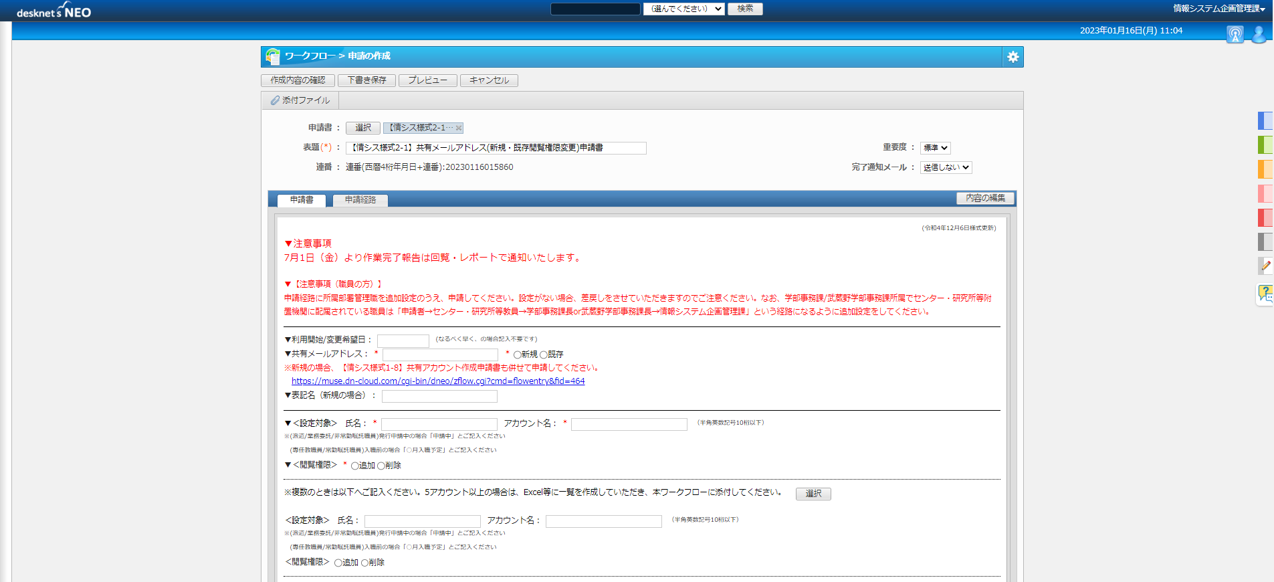
Task: Click 下書き保存 button
Action: [366, 80]
